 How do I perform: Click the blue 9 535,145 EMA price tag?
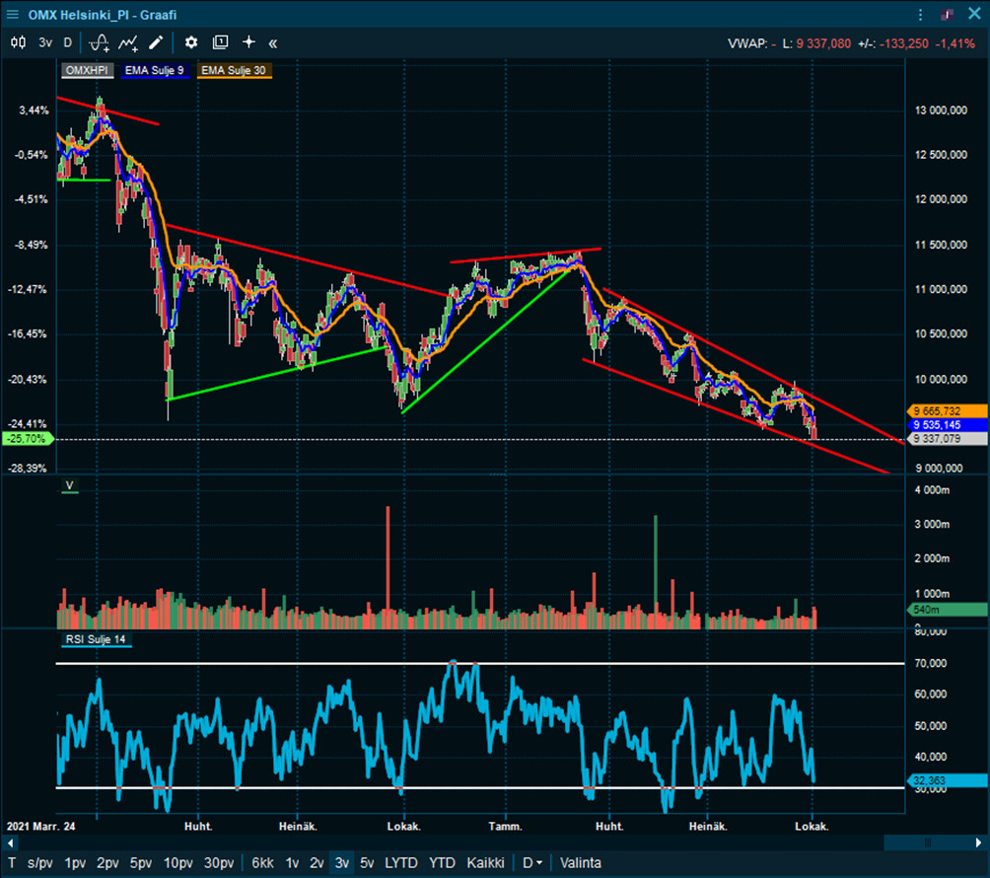(x=947, y=425)
